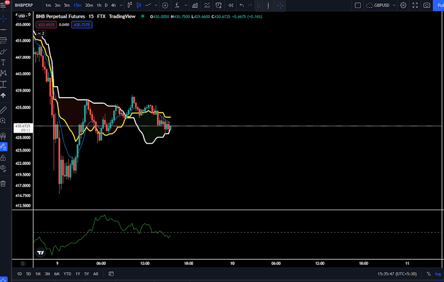This screenshot has height=282, width=444.
Task: Open chart settings gear icon
Action: 402,5
